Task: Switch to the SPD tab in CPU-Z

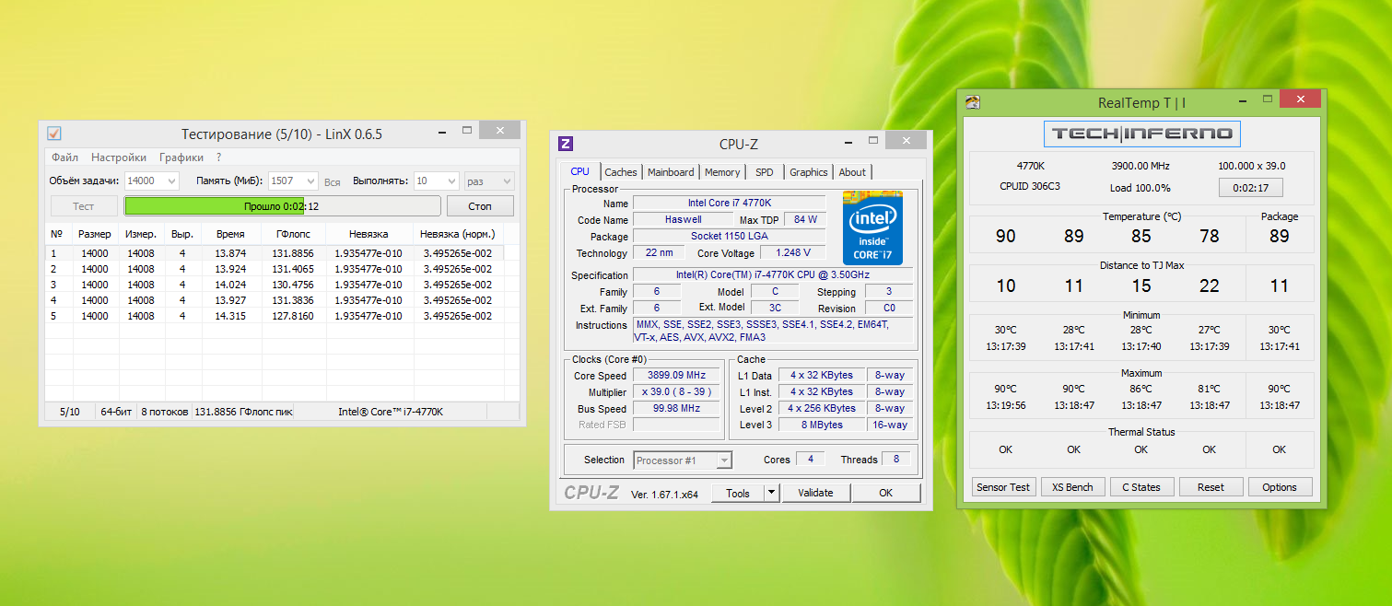Action: pyautogui.click(x=765, y=172)
